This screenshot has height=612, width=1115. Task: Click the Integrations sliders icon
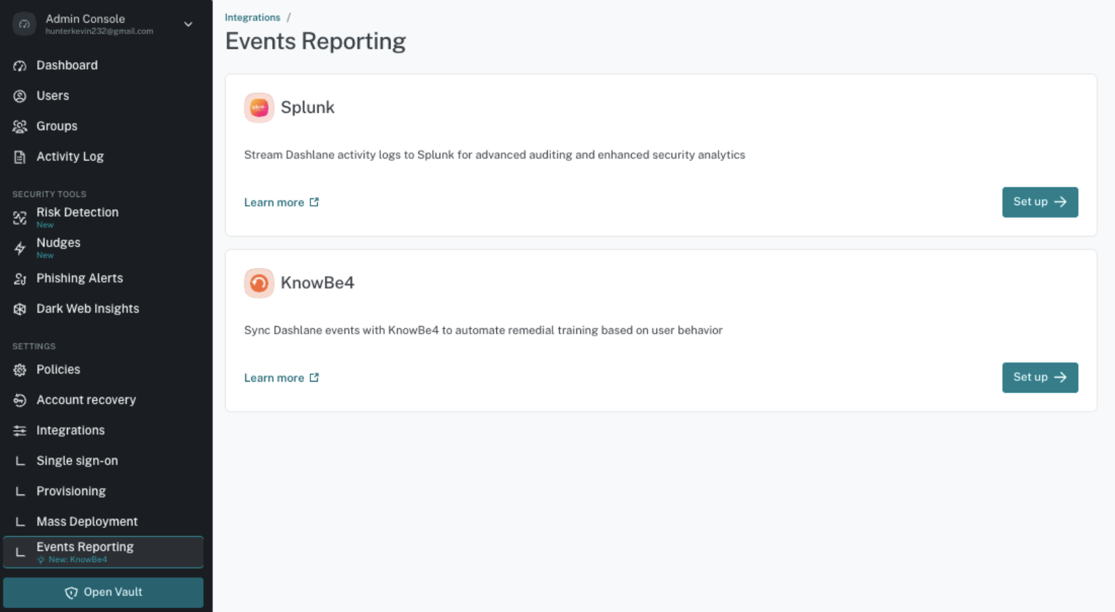click(20, 431)
